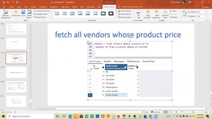The width and height of the screenshot is (212, 119).
Task: Click the slide title text
Action: pos(118,35)
